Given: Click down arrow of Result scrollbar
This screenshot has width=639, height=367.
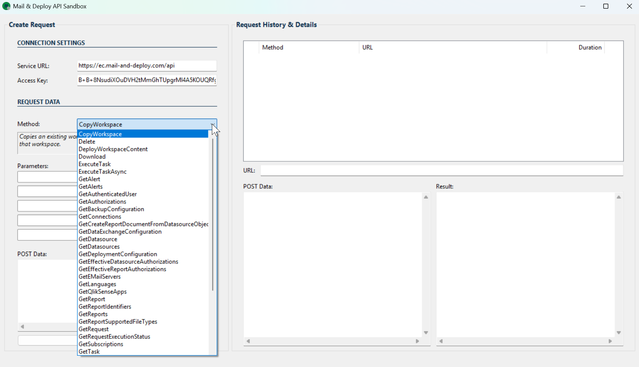Looking at the screenshot, I should click(x=619, y=333).
